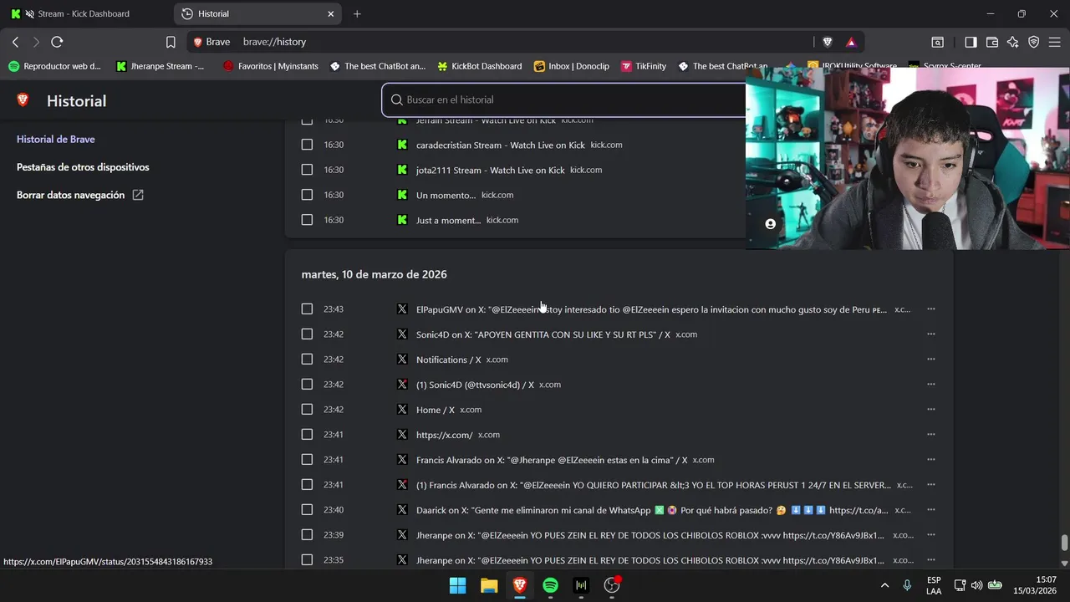Open volume control in system tray

(x=976, y=585)
